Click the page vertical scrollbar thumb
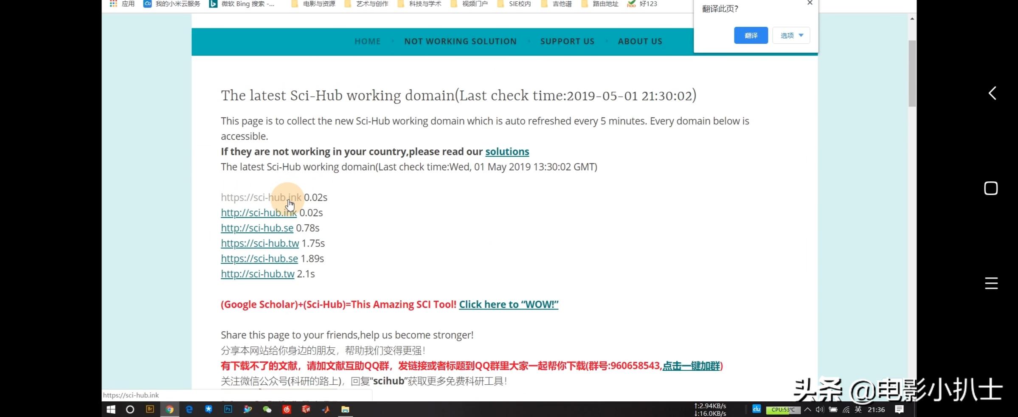The width and height of the screenshot is (1018, 417). [912, 73]
